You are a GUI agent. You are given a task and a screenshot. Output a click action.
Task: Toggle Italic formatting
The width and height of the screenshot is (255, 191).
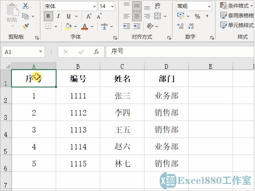58,16
